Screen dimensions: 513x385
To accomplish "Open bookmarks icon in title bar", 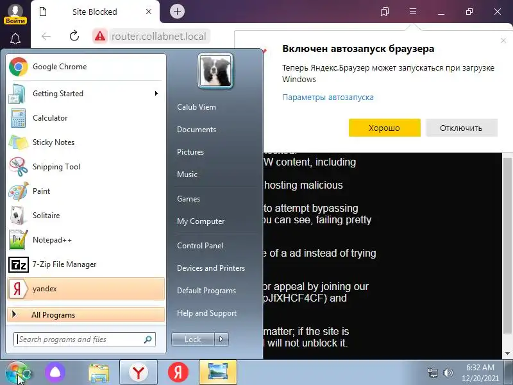I will [x=384, y=12].
